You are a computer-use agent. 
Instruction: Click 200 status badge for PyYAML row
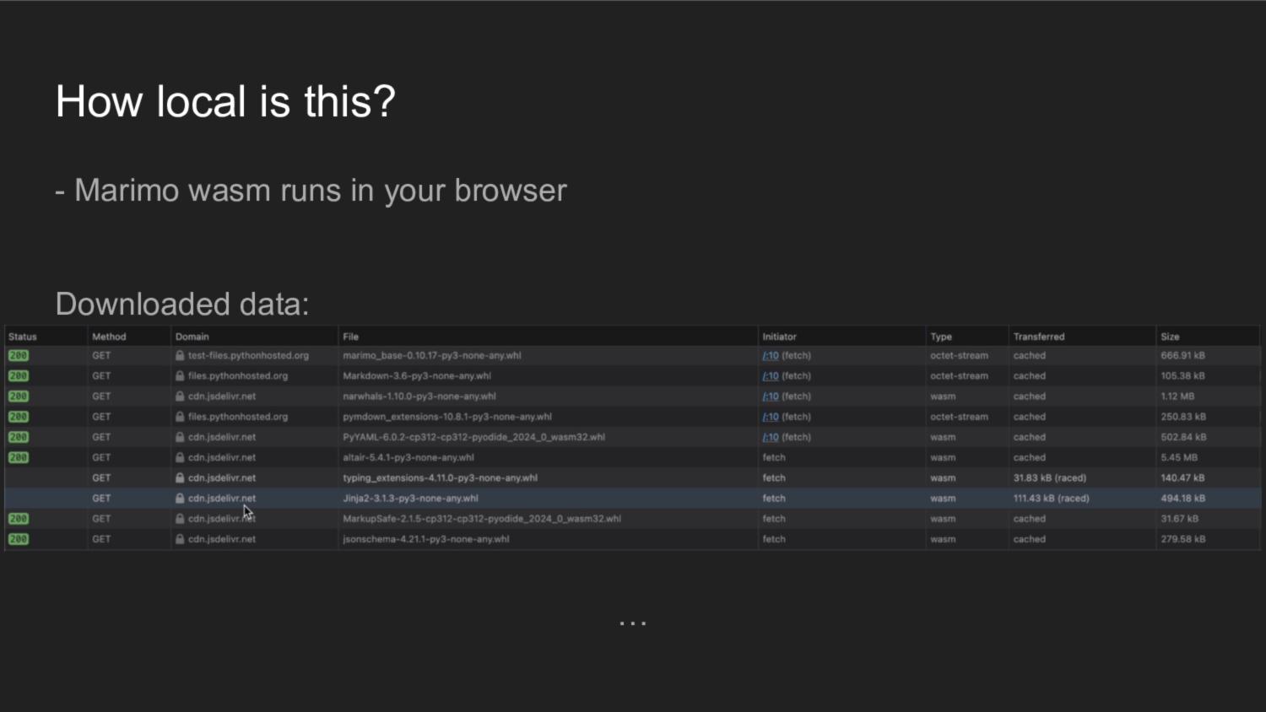[x=19, y=437]
